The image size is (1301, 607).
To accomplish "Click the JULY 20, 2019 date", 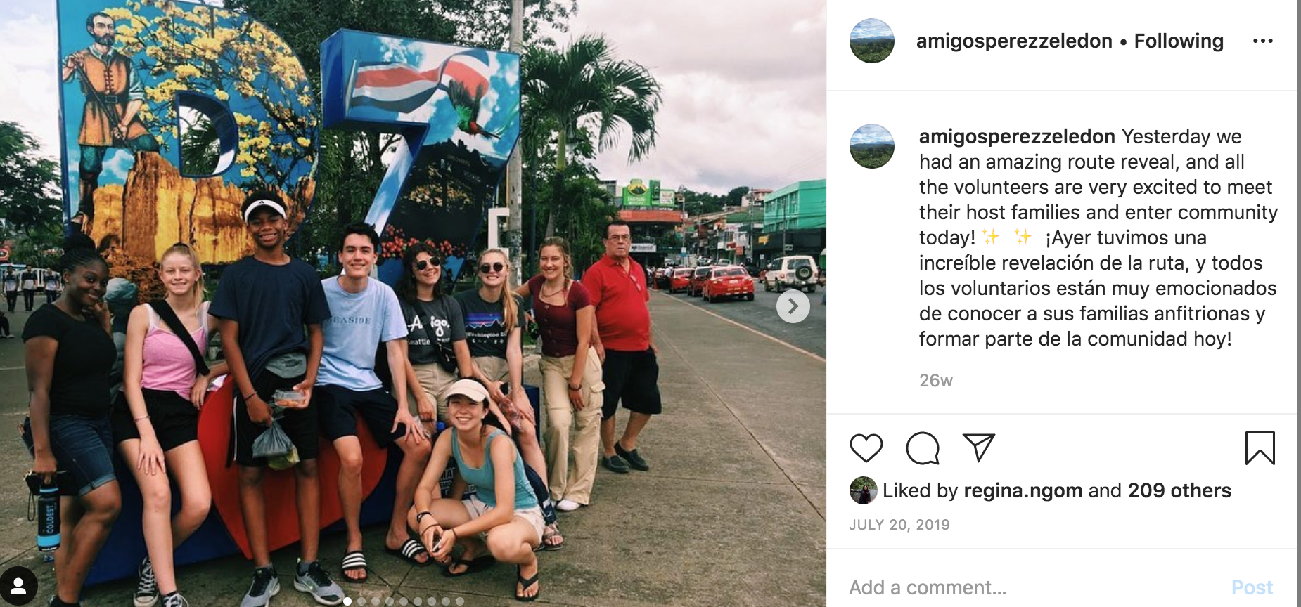I will tap(899, 525).
